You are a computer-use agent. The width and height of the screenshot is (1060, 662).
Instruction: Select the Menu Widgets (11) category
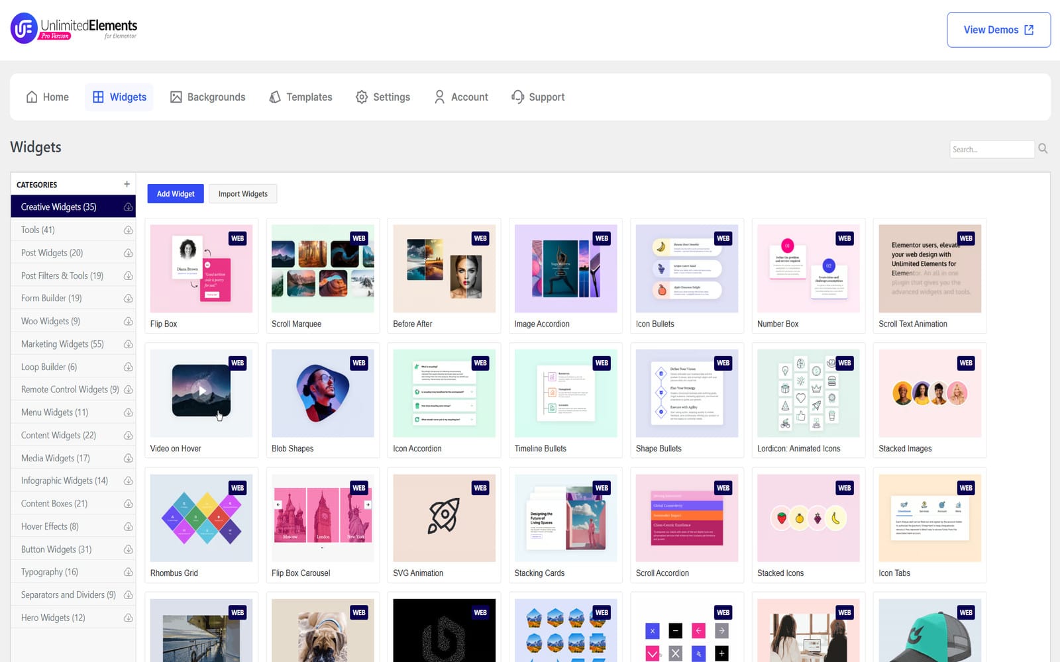73,412
